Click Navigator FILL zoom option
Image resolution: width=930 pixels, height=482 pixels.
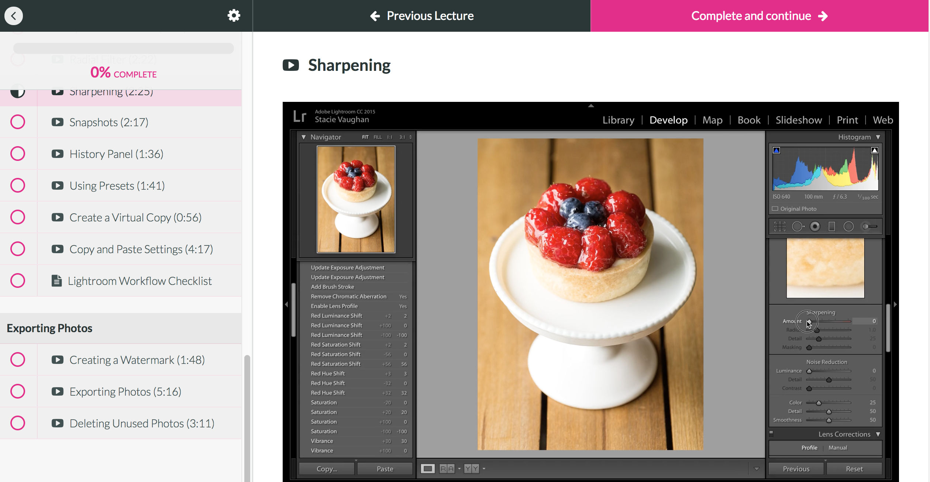click(x=377, y=137)
